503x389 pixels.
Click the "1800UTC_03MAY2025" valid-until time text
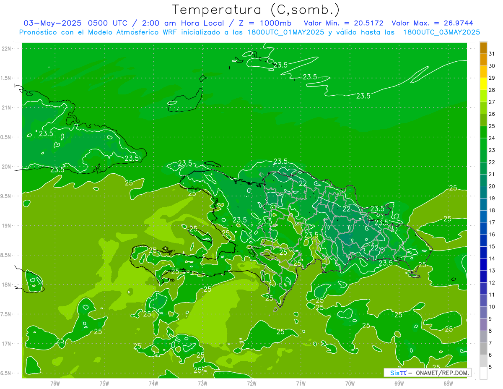(x=441, y=32)
